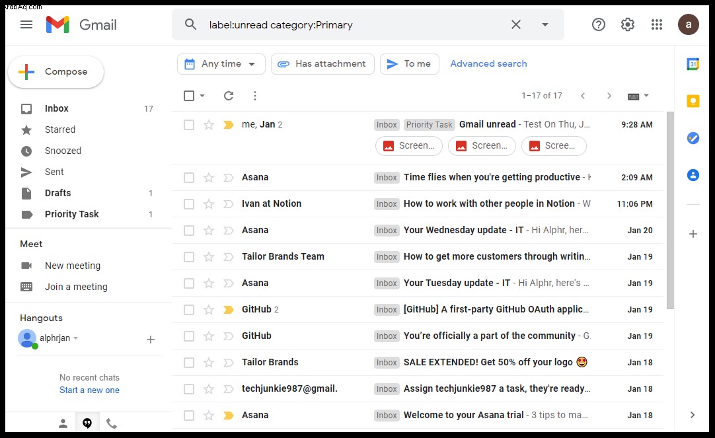Select the SALE EXTENDED email checkbox
The height and width of the screenshot is (438, 715).
tap(189, 363)
